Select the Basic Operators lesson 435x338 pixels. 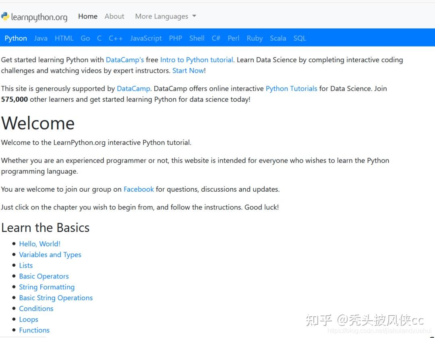coord(43,276)
